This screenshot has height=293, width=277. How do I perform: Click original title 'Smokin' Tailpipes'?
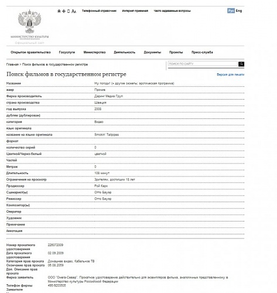[x=107, y=135]
